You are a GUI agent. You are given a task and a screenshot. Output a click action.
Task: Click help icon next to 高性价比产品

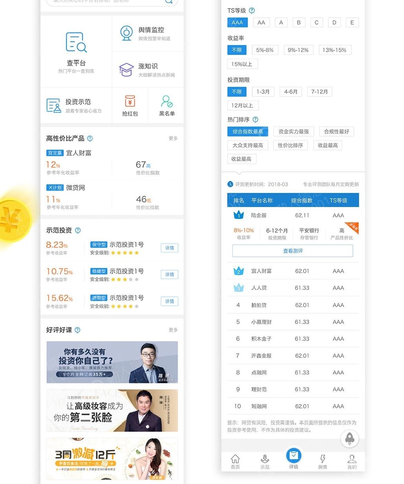point(90,138)
